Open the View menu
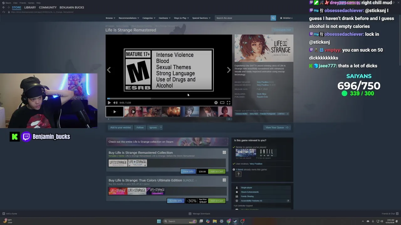 click(x=15, y=3)
